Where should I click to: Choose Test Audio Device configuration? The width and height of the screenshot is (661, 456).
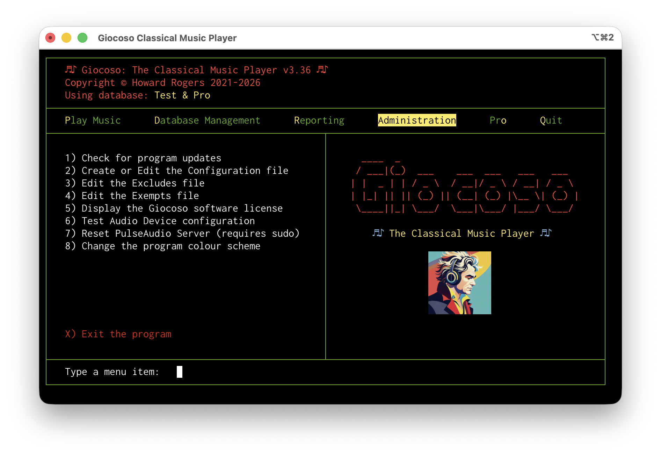coord(160,221)
